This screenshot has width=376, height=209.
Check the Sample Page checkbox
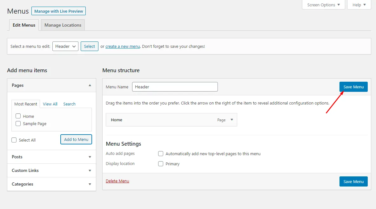[18, 123]
